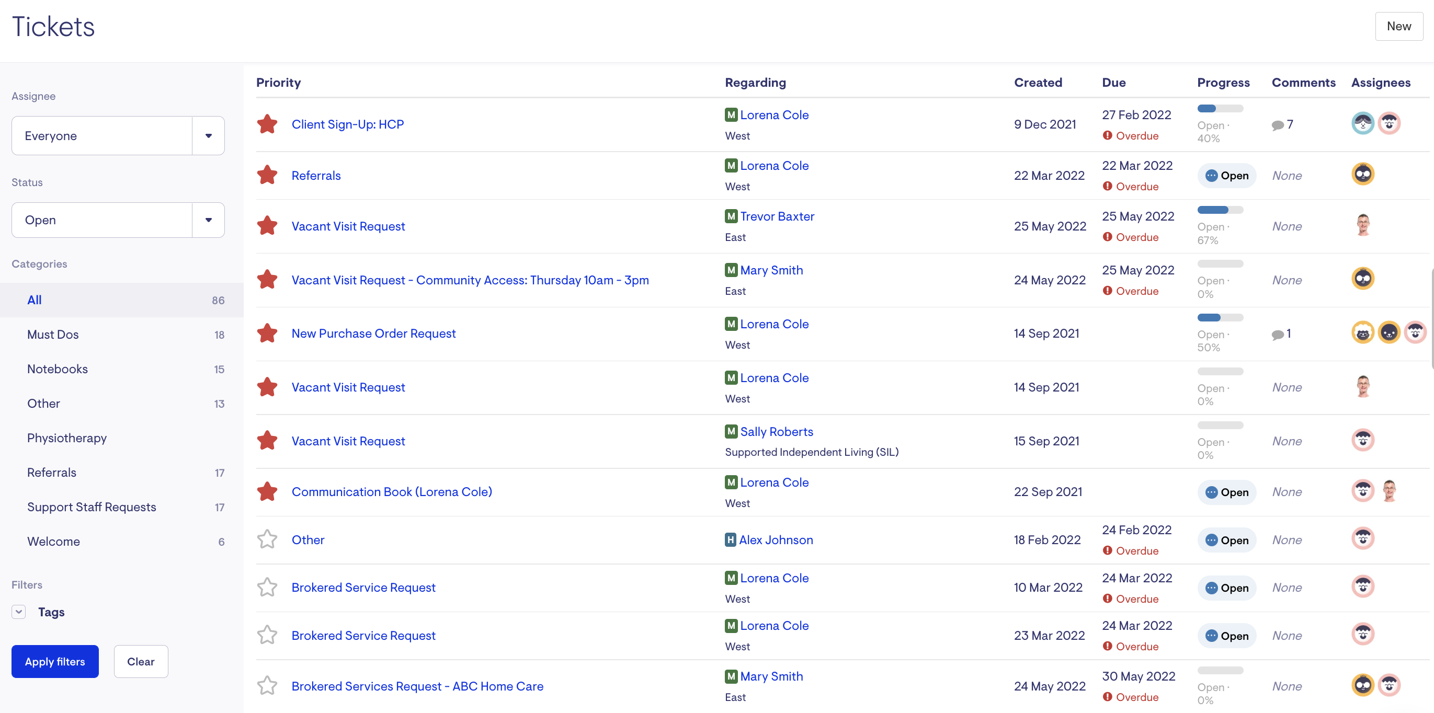Click the M badge icon beside Trevor Baxter
1434x713 pixels.
[731, 216]
